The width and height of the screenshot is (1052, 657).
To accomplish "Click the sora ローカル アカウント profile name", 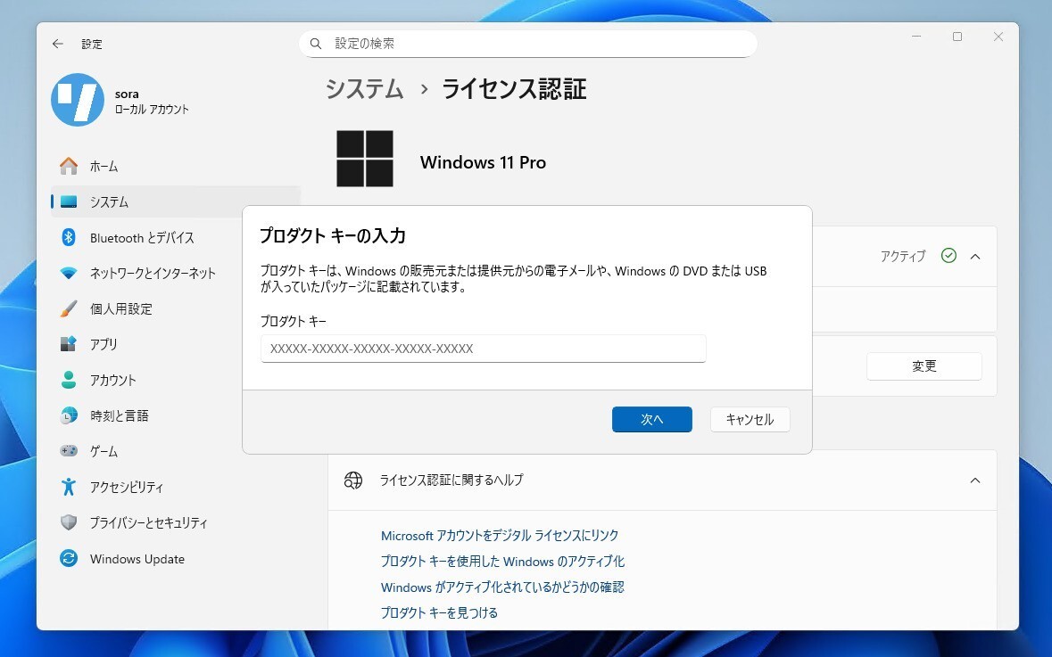I will click(152, 102).
